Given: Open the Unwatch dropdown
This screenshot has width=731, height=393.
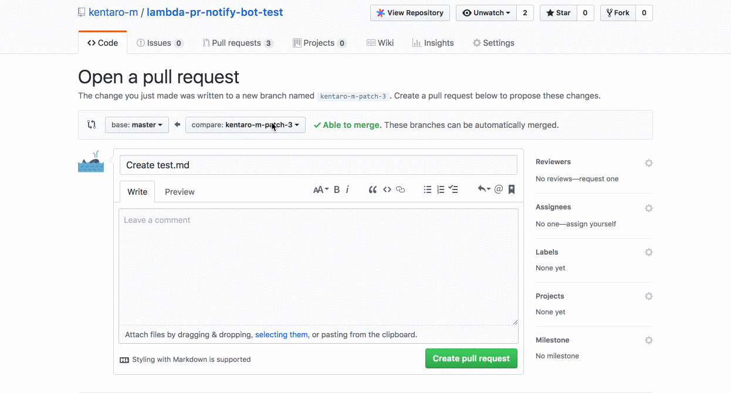Looking at the screenshot, I should click(x=486, y=13).
